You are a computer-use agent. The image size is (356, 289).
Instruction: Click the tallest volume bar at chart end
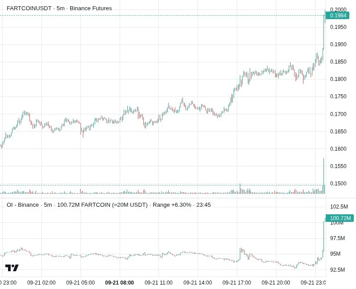pyautogui.click(x=324, y=176)
